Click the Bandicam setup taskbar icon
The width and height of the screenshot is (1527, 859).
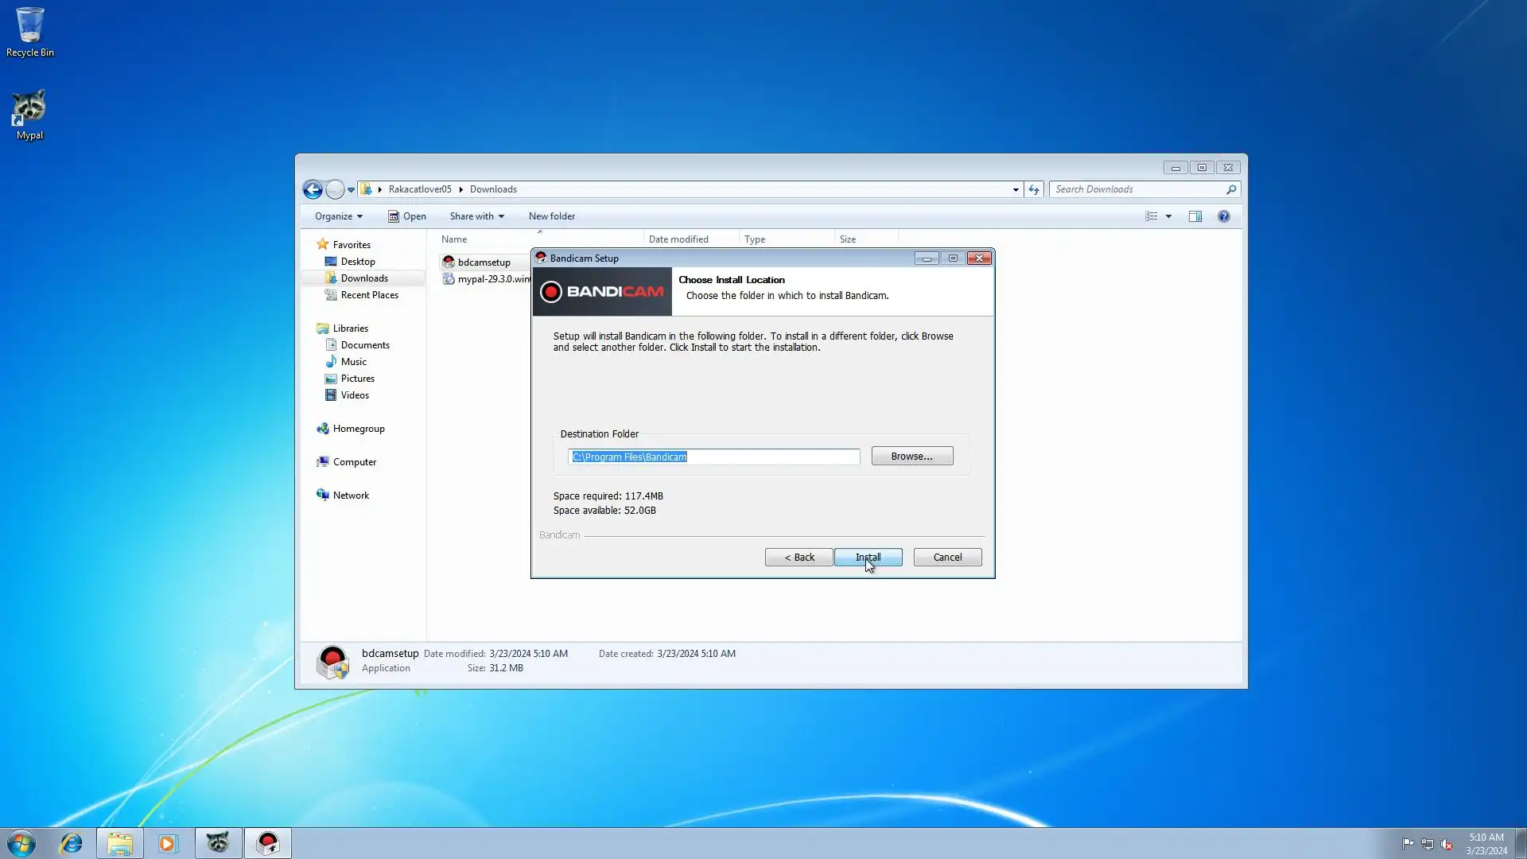pos(268,843)
